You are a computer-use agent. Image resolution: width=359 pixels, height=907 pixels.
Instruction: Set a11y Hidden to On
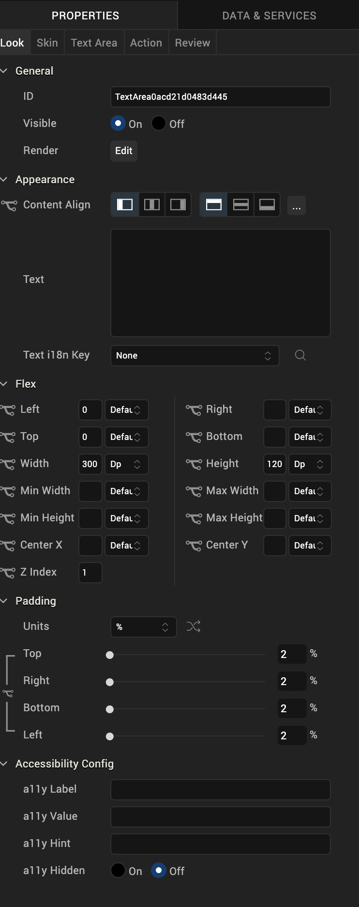(x=118, y=871)
